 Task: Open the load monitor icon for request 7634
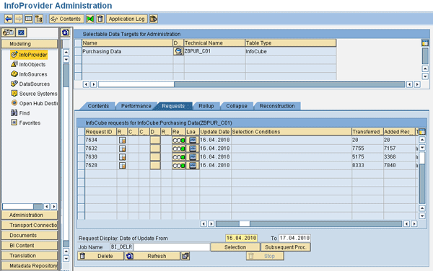pyautogui.click(x=193, y=140)
